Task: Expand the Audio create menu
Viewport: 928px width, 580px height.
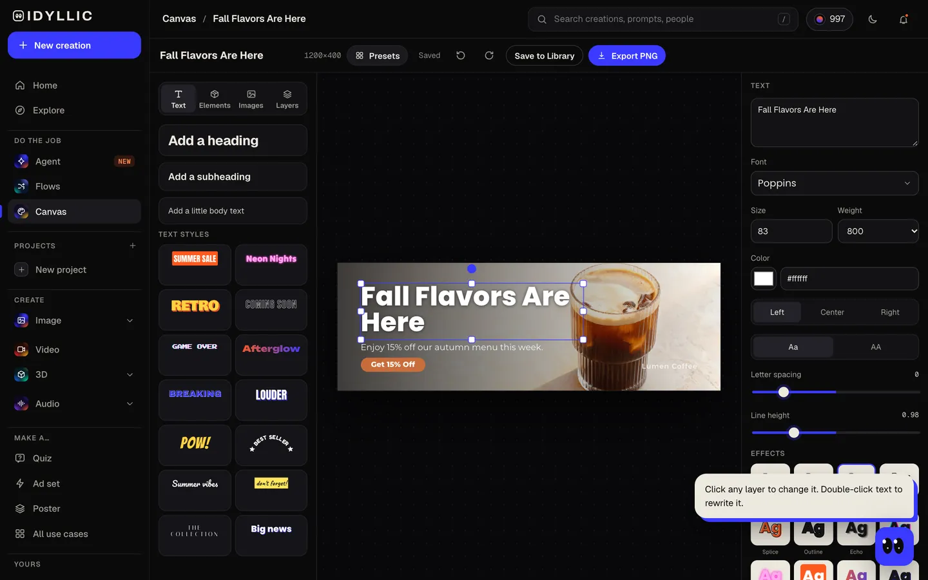Action: click(130, 403)
